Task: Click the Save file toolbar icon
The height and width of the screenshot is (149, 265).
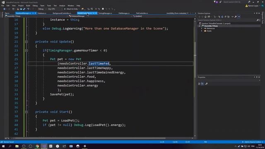Action: coord(21,9)
